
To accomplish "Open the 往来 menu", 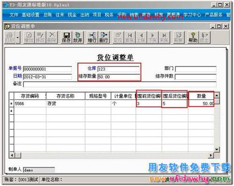I will coord(60,15).
